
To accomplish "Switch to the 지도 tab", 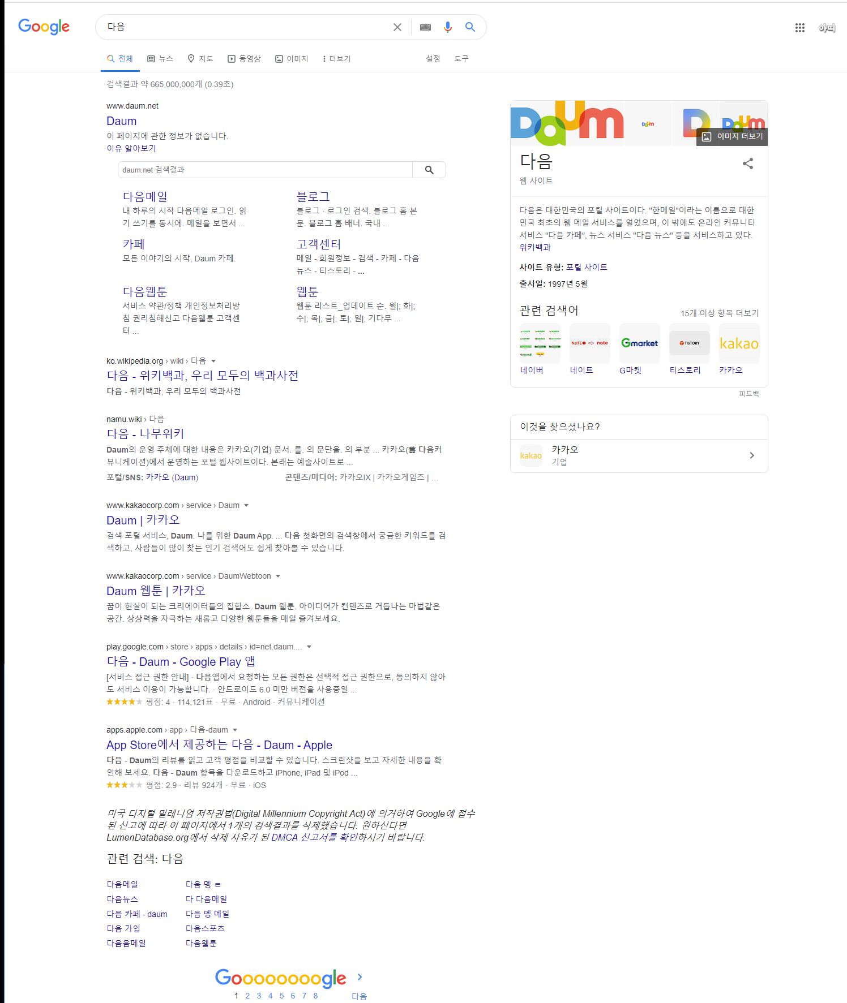I will [x=200, y=59].
